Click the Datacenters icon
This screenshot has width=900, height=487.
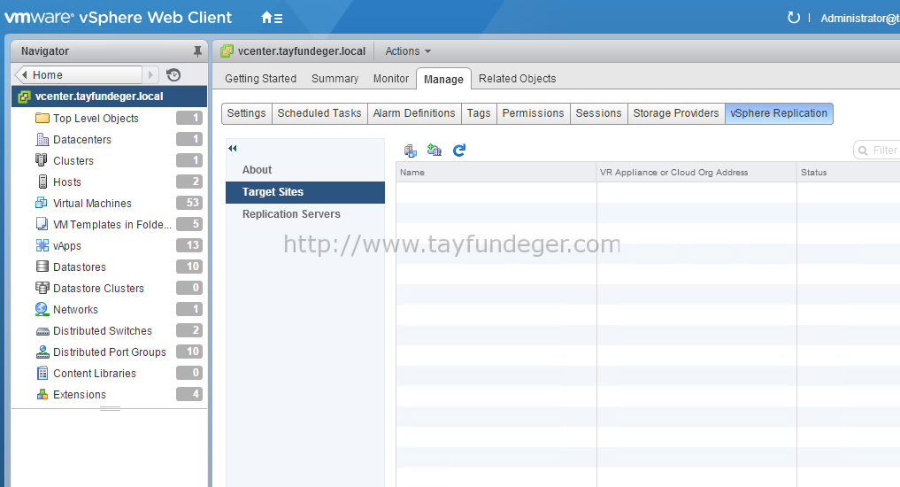pyautogui.click(x=42, y=139)
